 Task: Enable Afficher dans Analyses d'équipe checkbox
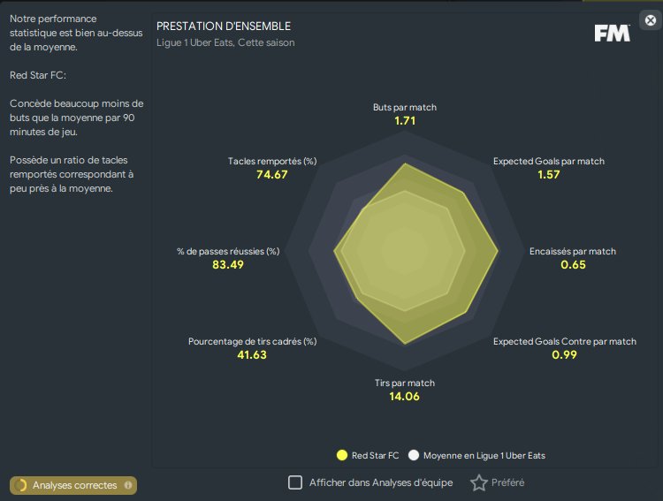click(295, 482)
